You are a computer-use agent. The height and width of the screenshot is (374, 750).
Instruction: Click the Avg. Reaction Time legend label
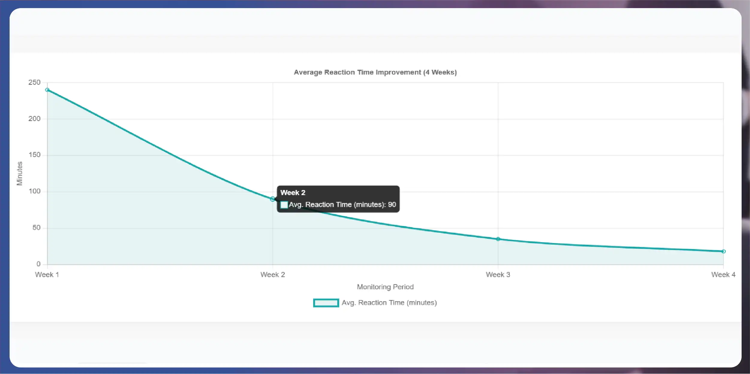[x=389, y=303]
